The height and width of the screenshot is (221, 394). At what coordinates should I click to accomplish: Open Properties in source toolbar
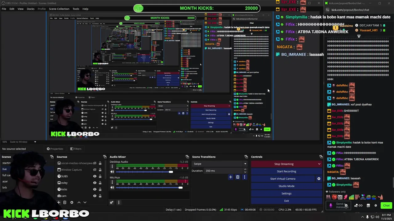(x=55, y=149)
